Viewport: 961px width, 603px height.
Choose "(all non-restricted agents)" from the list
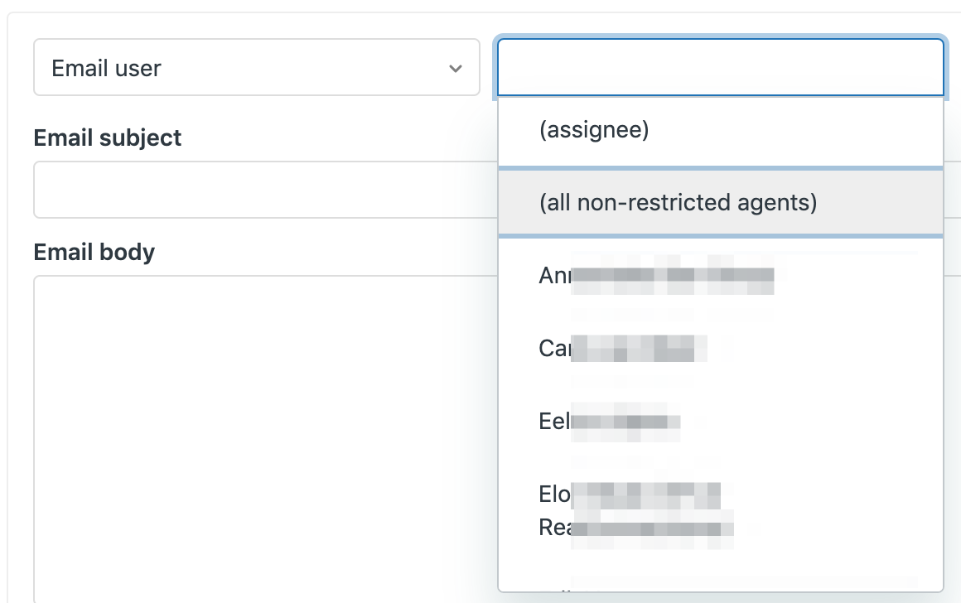(x=678, y=202)
